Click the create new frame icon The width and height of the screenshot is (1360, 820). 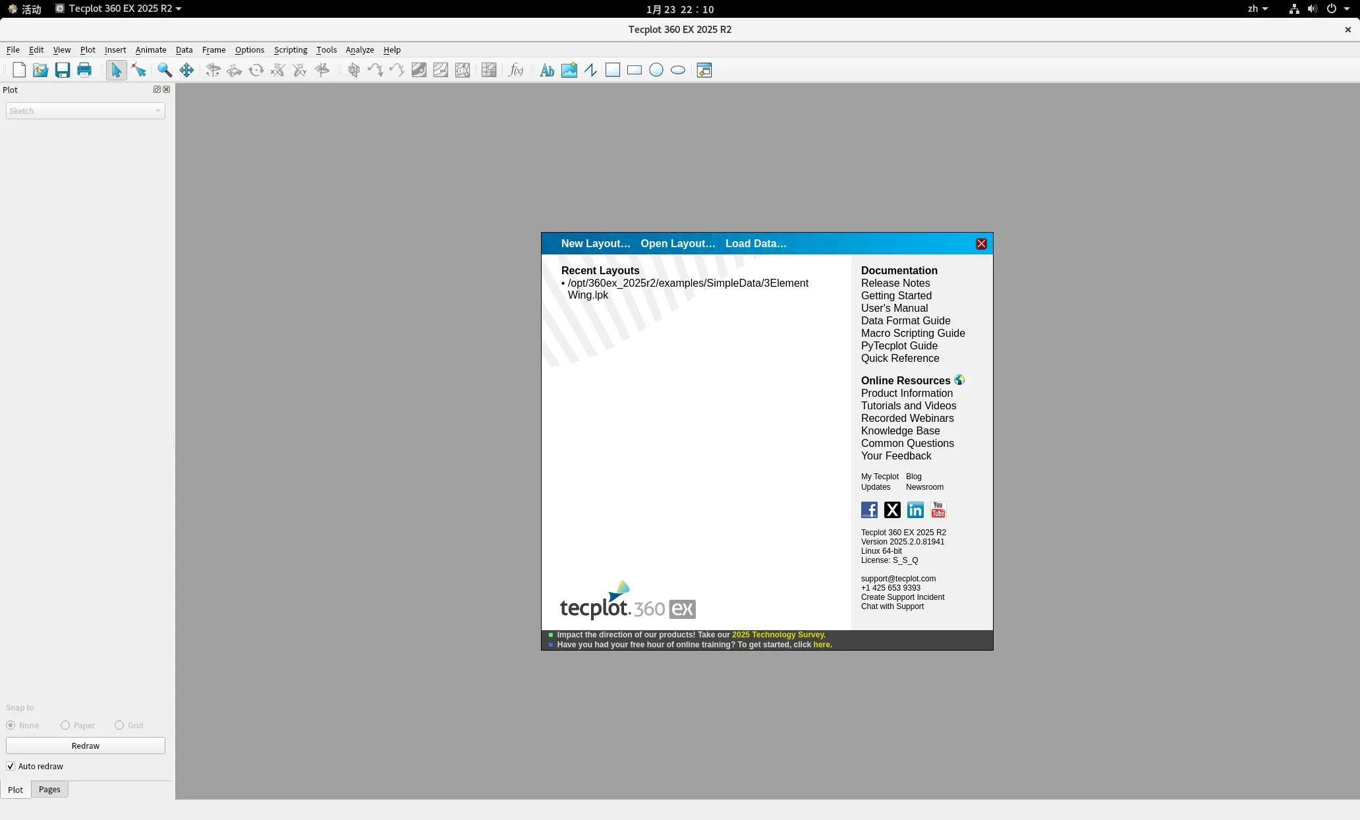[704, 70]
